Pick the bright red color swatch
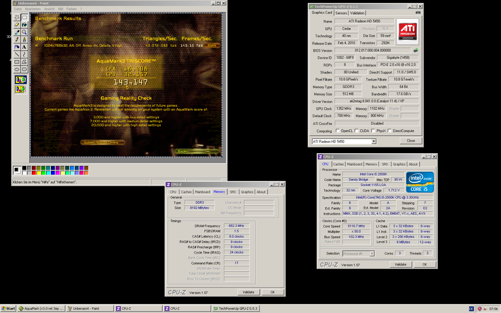The image size is (501, 313). pyautogui.click(x=34, y=173)
